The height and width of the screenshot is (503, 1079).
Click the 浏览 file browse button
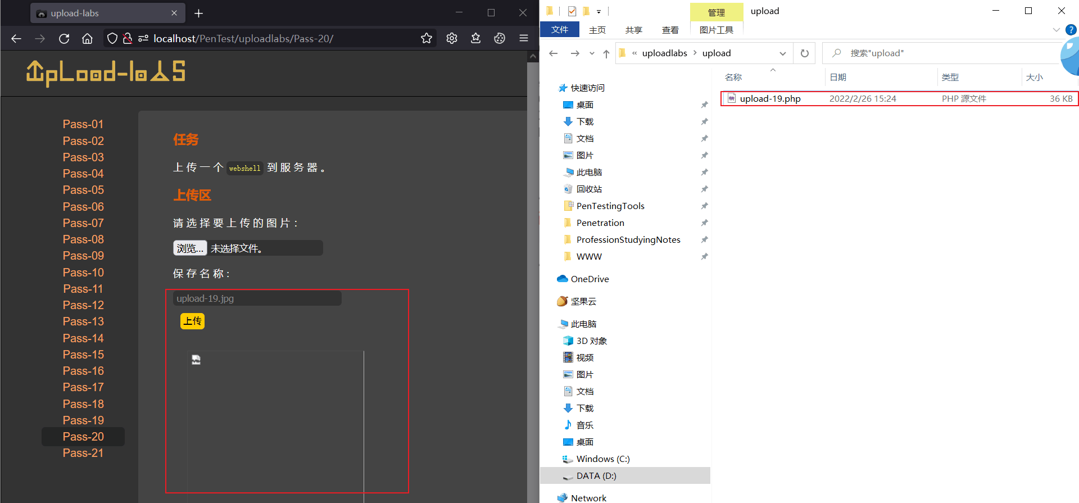[x=190, y=248]
